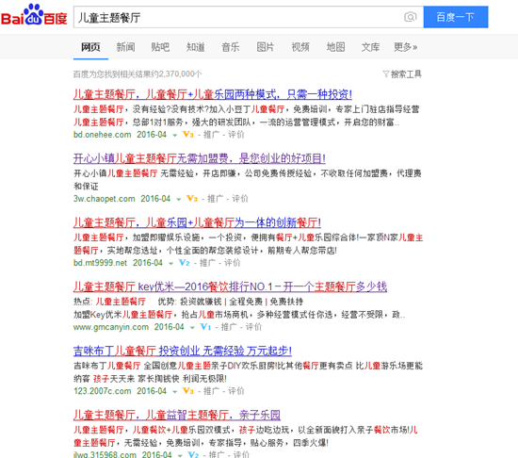
Task: Click the www.gmcanyin.com URL
Action: 111,327
